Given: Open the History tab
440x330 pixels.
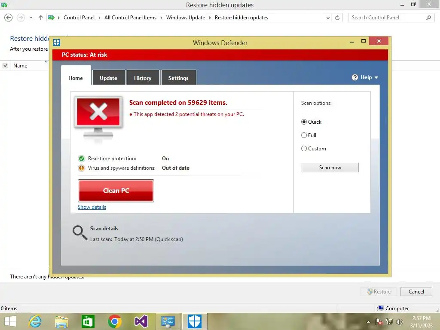Looking at the screenshot, I should click(143, 77).
